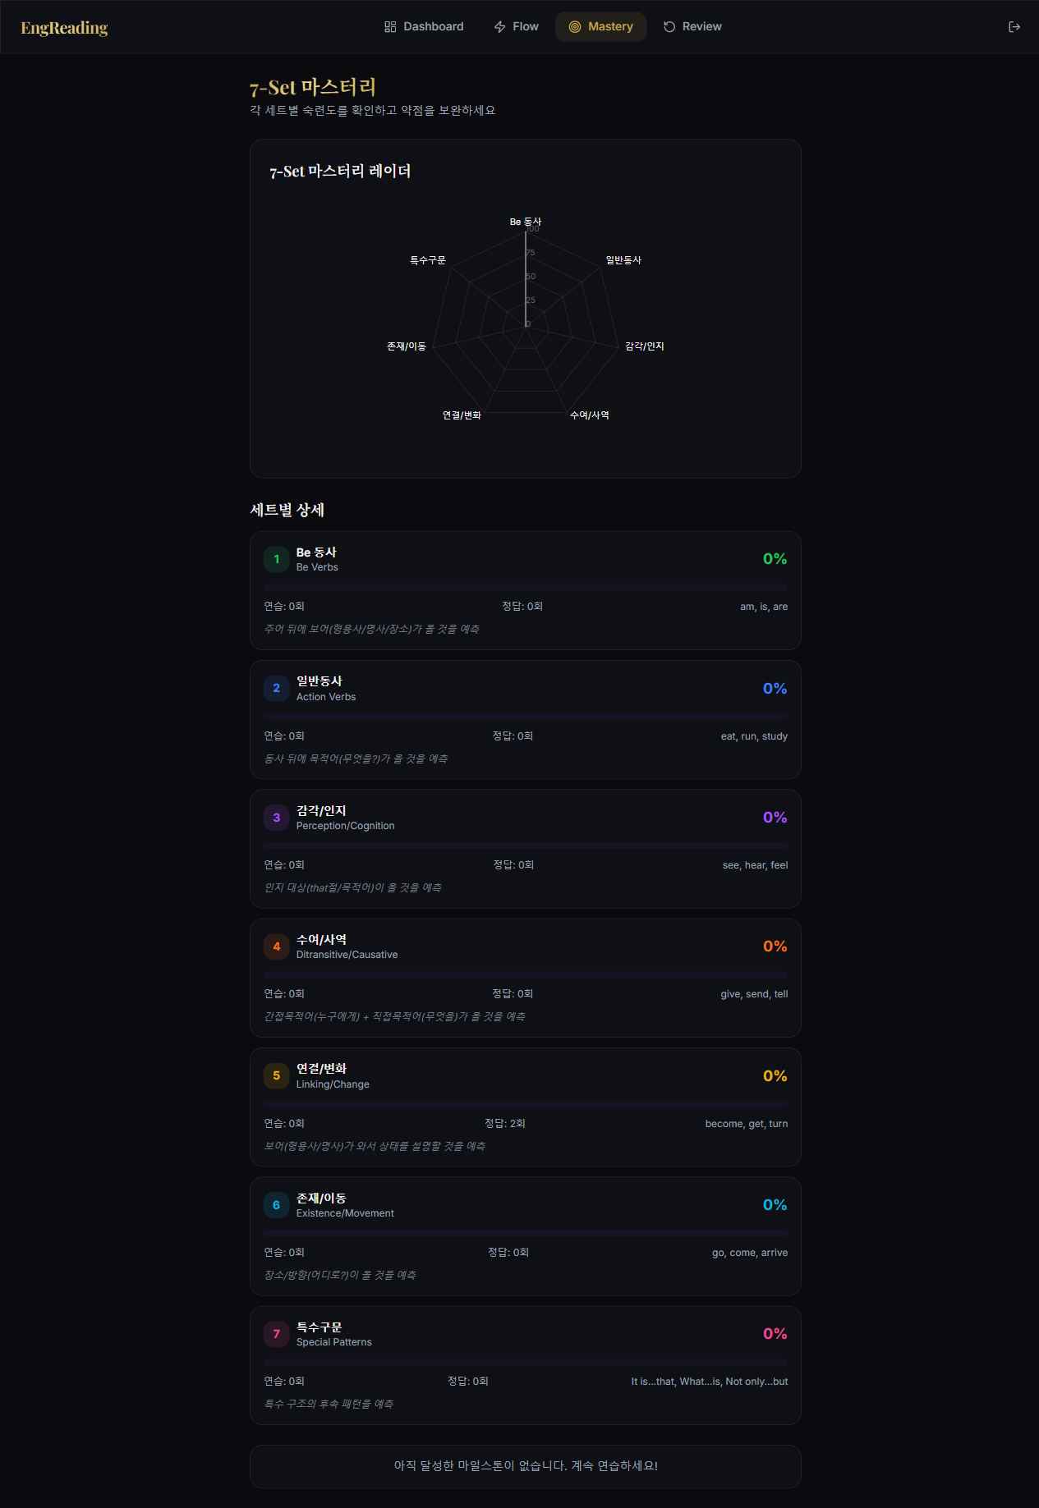The width and height of the screenshot is (1039, 1508).
Task: Click the Mastery target icon
Action: (x=574, y=26)
